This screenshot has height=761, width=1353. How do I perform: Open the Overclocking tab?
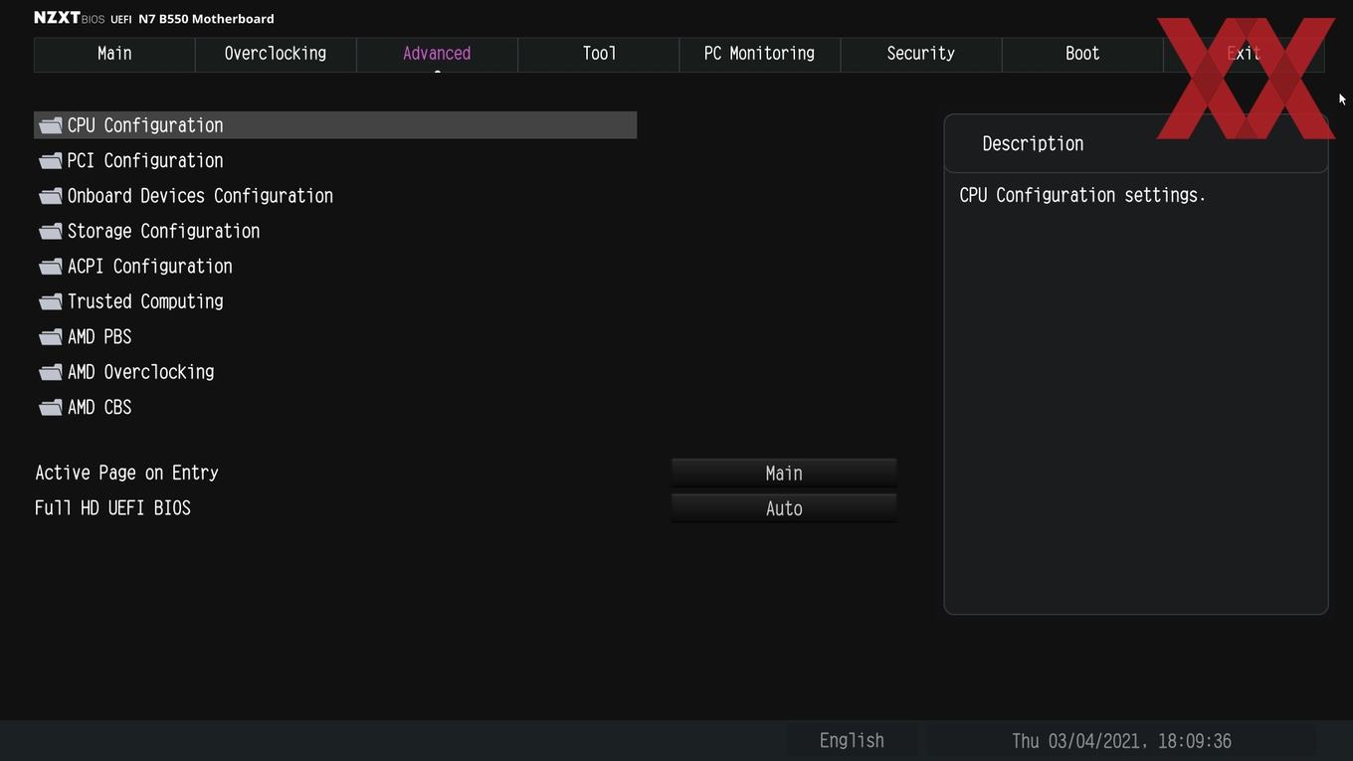(276, 54)
